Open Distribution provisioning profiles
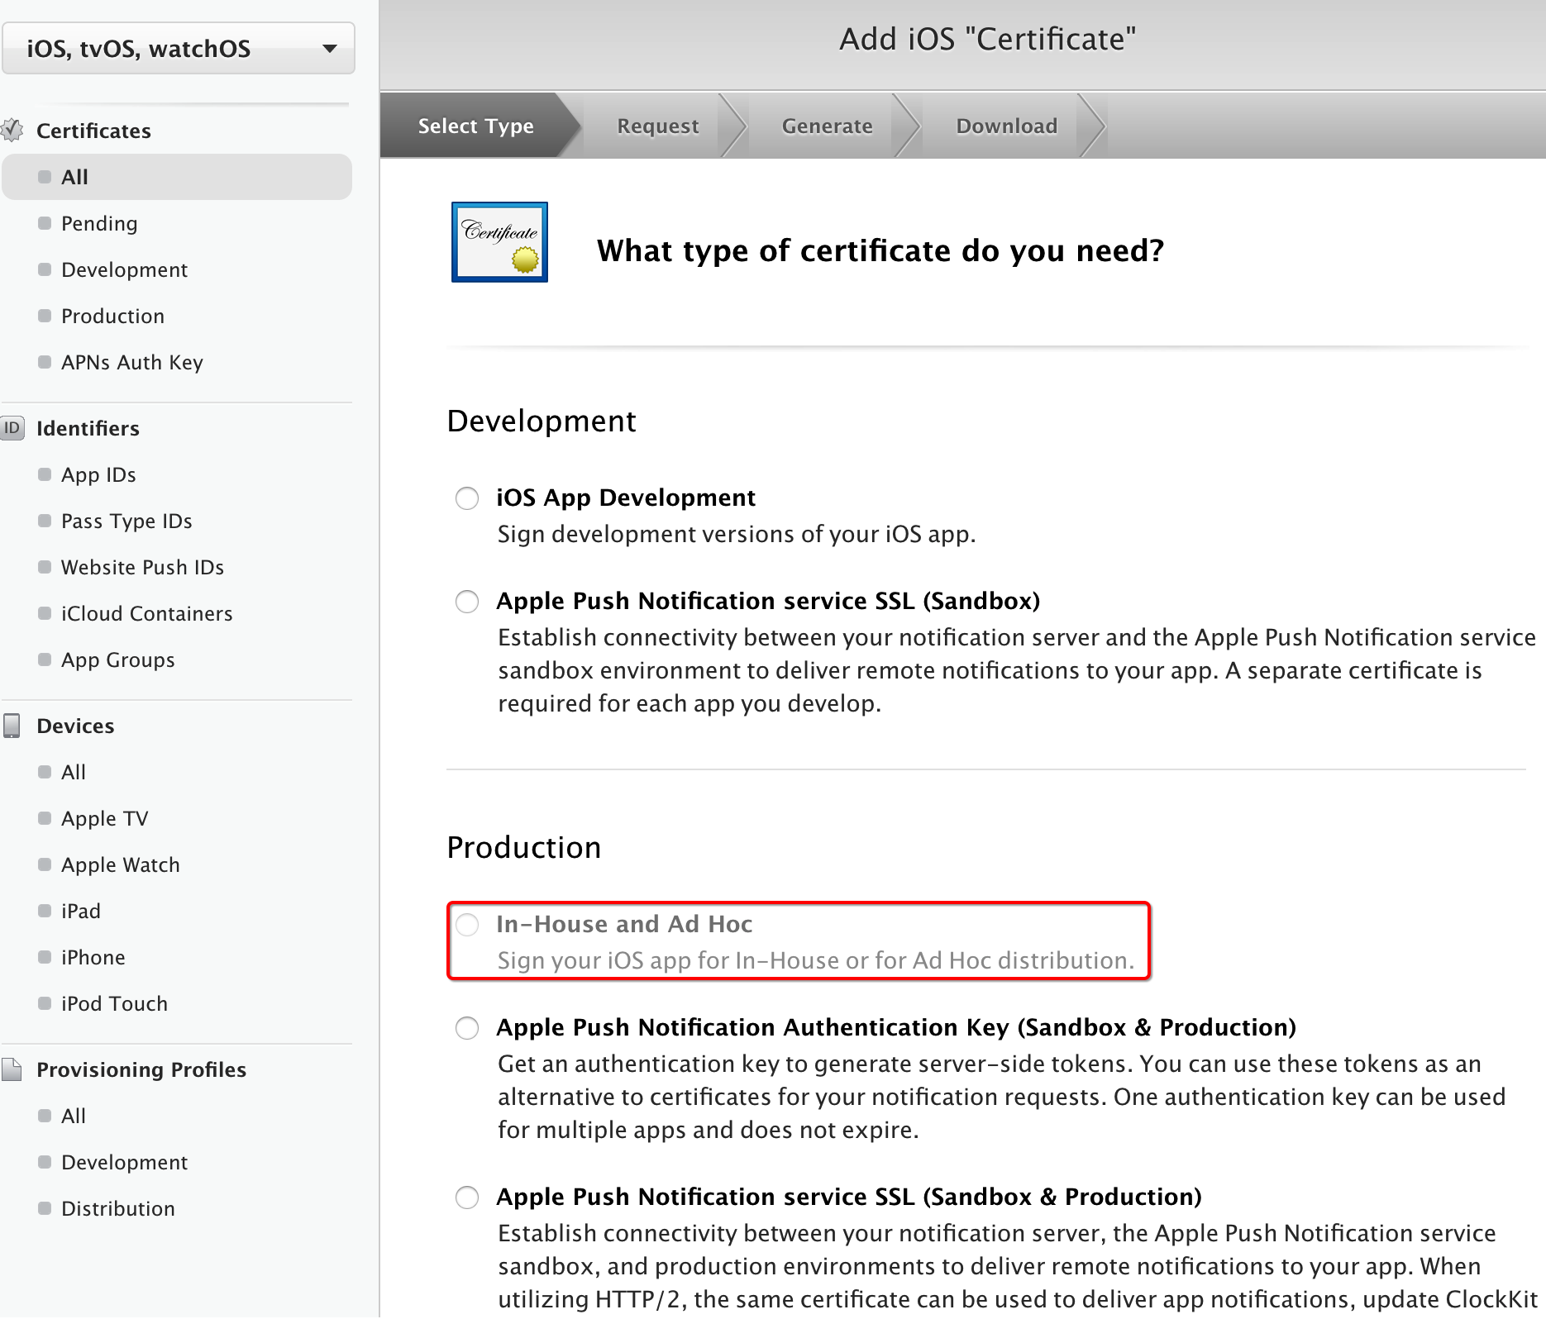 [118, 1208]
